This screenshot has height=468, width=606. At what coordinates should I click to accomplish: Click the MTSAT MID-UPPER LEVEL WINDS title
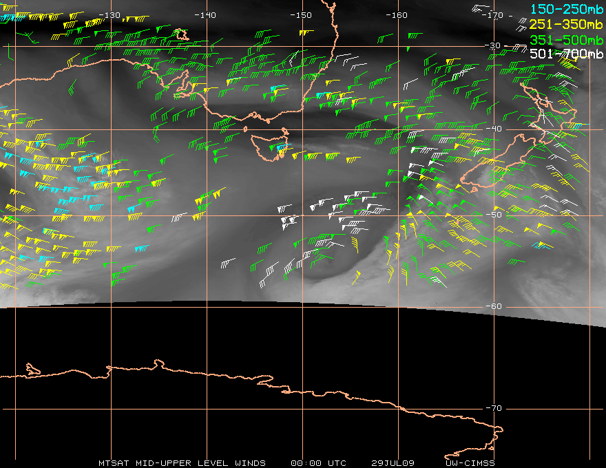[182, 463]
